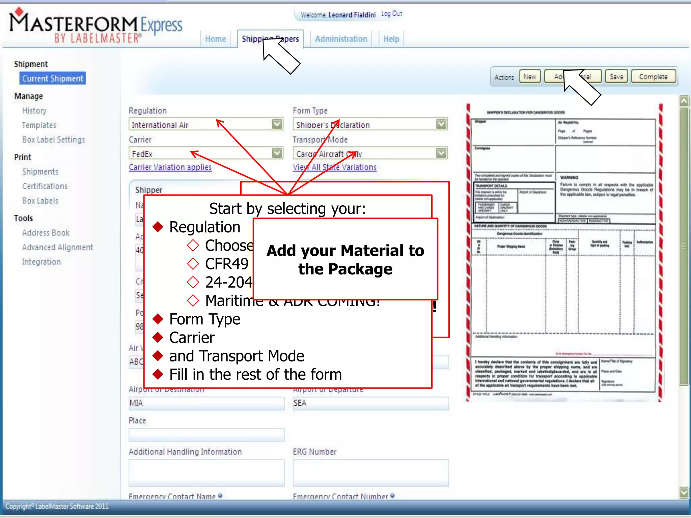Open Box Label Settings
Image resolution: width=691 pixels, height=518 pixels.
point(53,140)
